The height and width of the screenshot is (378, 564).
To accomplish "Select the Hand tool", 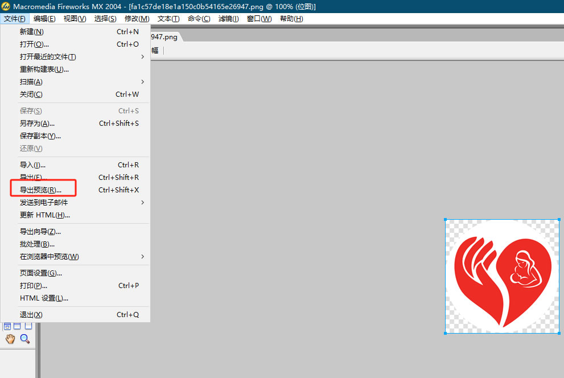I will click(10, 339).
